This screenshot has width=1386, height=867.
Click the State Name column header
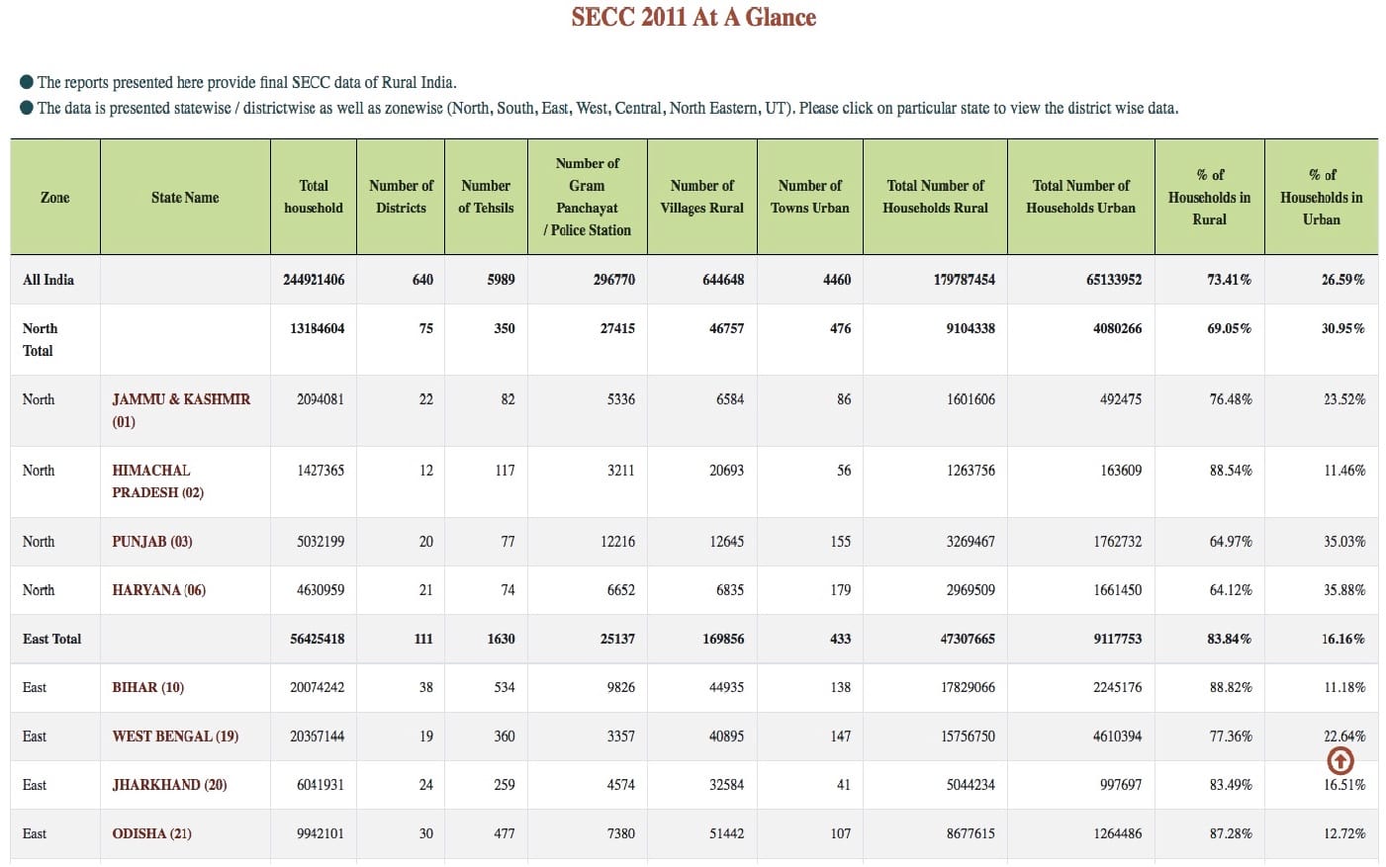click(185, 197)
